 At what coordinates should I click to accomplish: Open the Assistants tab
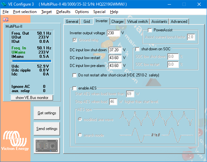[x=159, y=22]
